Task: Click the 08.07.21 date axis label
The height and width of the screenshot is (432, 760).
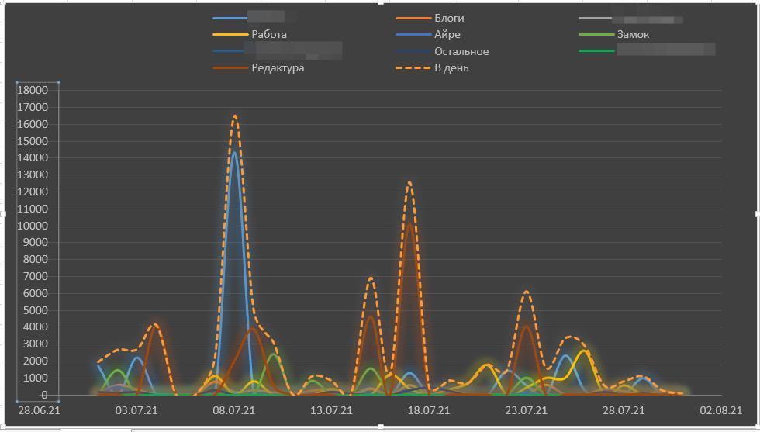Action: (x=234, y=410)
